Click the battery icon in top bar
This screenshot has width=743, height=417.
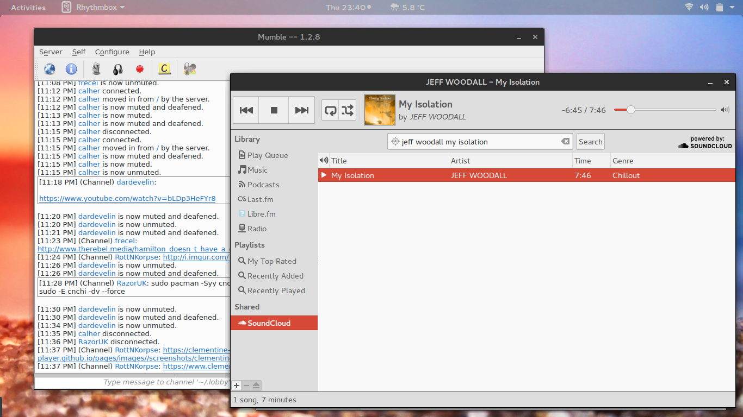tap(720, 7)
